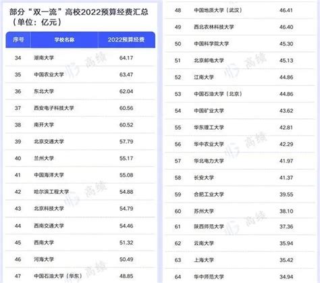Click budget figure 62.04
320x283 pixels.
[x=126, y=91]
